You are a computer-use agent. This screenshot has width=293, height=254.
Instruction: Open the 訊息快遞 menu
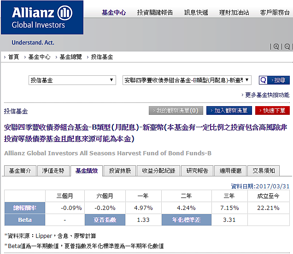pos(196,12)
